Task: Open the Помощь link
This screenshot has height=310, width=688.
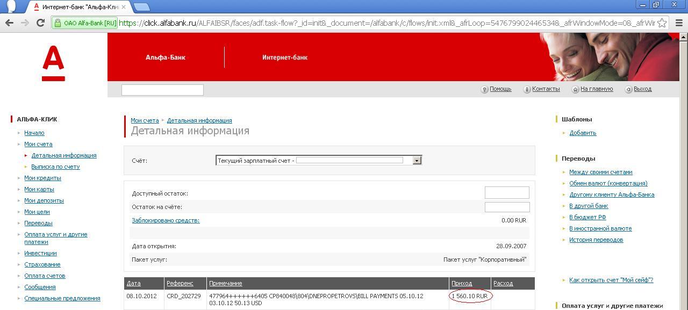Action: (x=500, y=89)
